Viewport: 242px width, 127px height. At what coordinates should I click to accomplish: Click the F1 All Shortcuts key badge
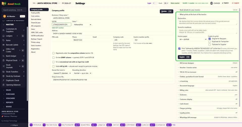coord(31,125)
